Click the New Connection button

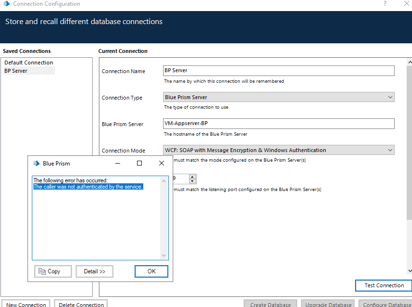click(x=26, y=304)
